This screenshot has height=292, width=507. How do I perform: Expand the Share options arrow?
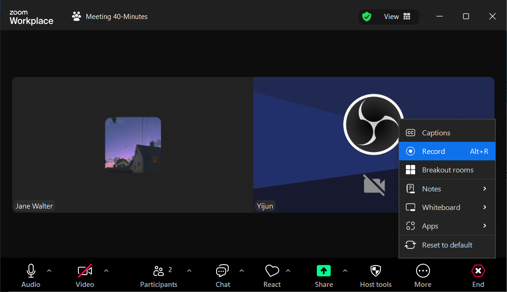tap(345, 271)
